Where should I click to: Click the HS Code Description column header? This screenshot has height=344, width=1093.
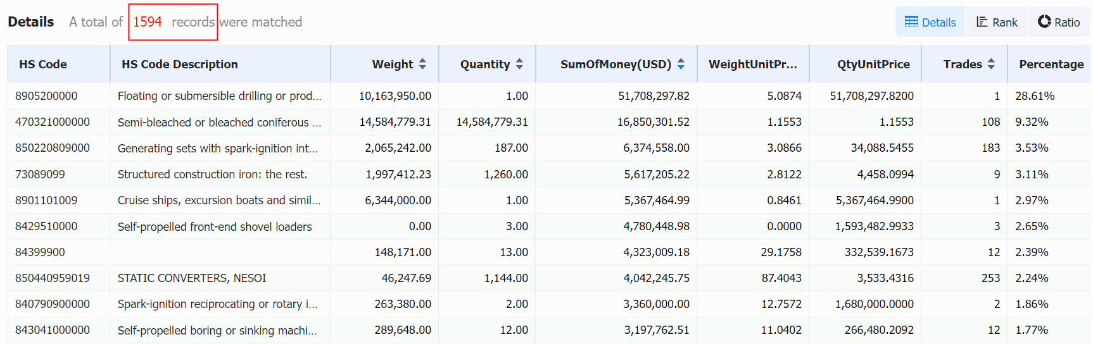click(220, 64)
